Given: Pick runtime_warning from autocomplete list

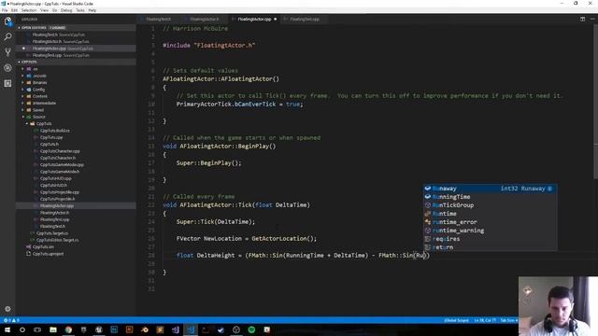Looking at the screenshot, I should pos(490,231).
